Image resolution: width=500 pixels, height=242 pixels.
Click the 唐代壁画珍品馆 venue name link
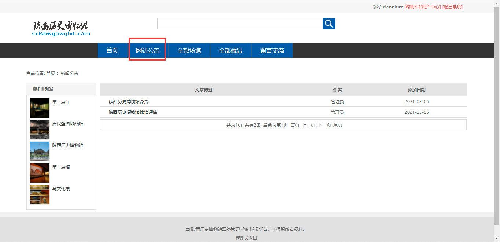(68, 124)
